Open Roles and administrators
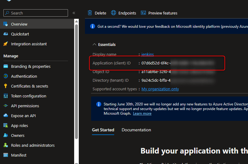The image size is (248, 164). [33, 145]
